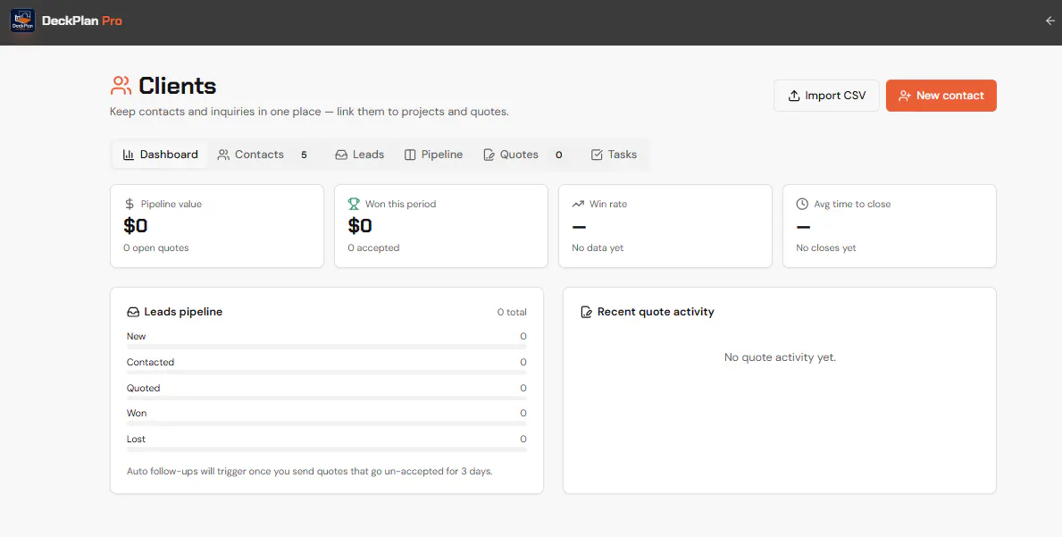The width and height of the screenshot is (1062, 537).
Task: Click the "0 accepted" text
Action: tap(374, 248)
